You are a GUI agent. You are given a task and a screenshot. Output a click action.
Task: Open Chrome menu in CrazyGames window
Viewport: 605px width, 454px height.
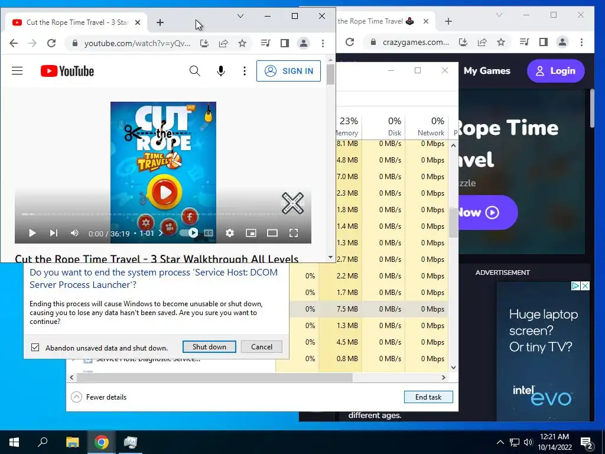pyautogui.click(x=581, y=42)
